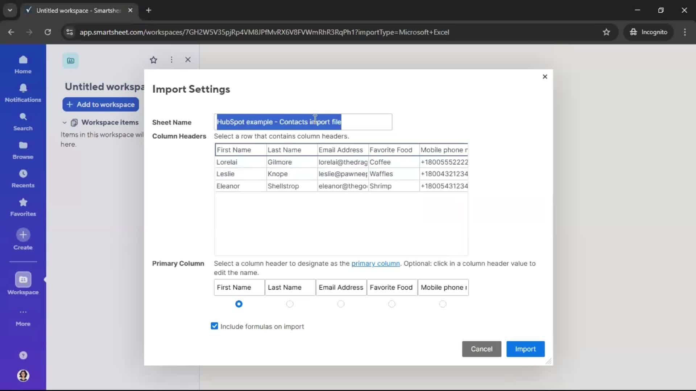This screenshot has width=696, height=391.
Task: Star the workspace using the favorite icon
Action: coord(154,60)
